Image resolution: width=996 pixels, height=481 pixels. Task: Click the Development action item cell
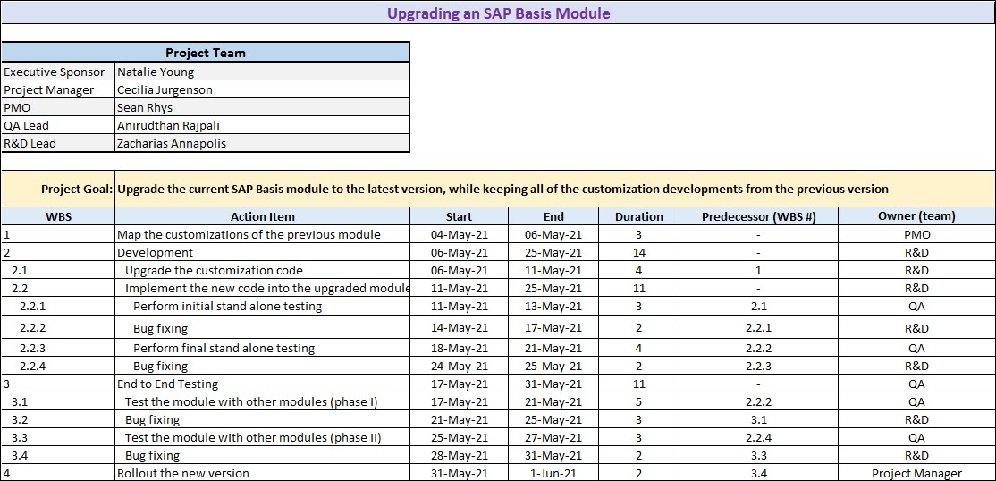[262, 252]
